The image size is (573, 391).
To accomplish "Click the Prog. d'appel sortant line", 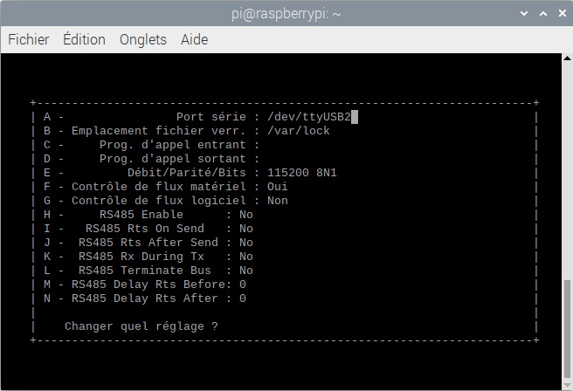I will pyautogui.click(x=148, y=159).
